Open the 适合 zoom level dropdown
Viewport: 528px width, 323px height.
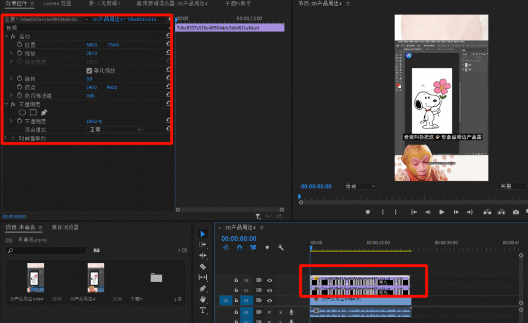pyautogui.click(x=360, y=186)
